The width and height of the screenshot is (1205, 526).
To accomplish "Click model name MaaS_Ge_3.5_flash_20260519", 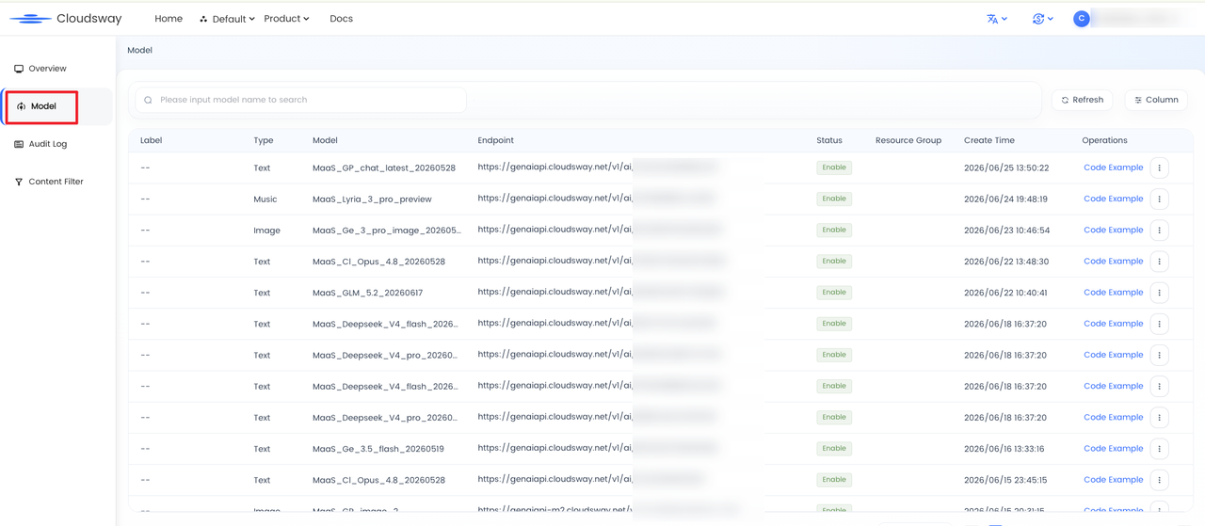I will click(378, 449).
